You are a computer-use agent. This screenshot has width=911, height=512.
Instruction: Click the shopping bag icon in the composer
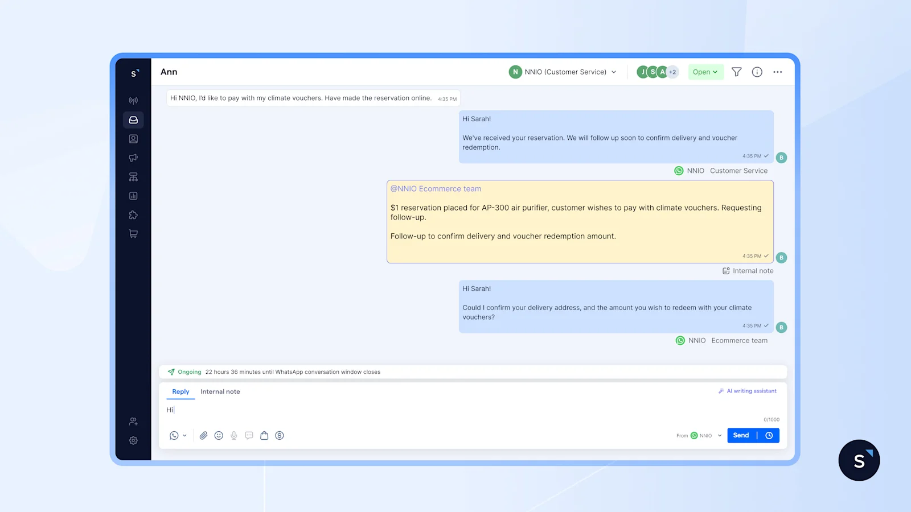264,435
